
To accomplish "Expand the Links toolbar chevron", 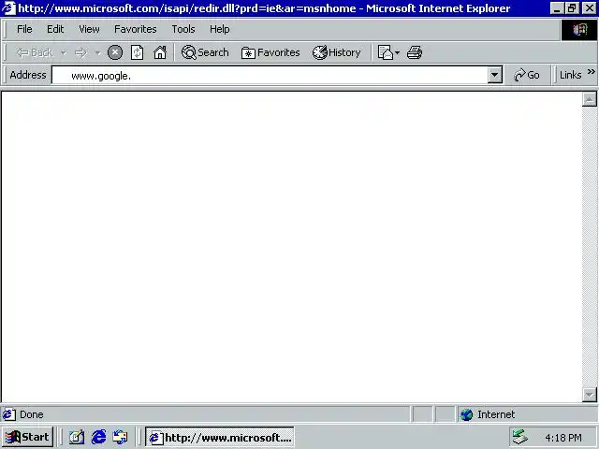I will (x=592, y=72).
